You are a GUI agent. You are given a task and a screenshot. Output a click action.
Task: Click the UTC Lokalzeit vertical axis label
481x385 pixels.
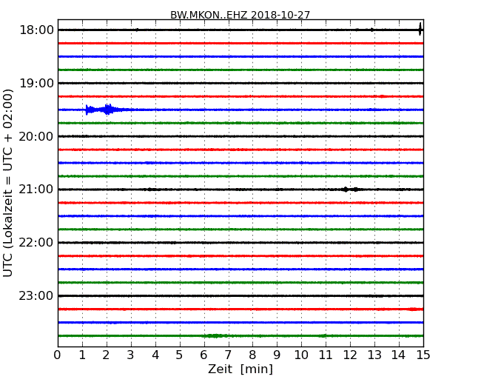pos(8,183)
